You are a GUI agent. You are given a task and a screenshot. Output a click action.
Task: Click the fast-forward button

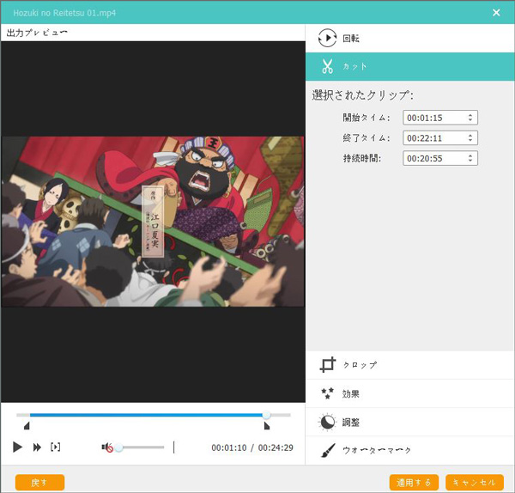[x=37, y=447]
